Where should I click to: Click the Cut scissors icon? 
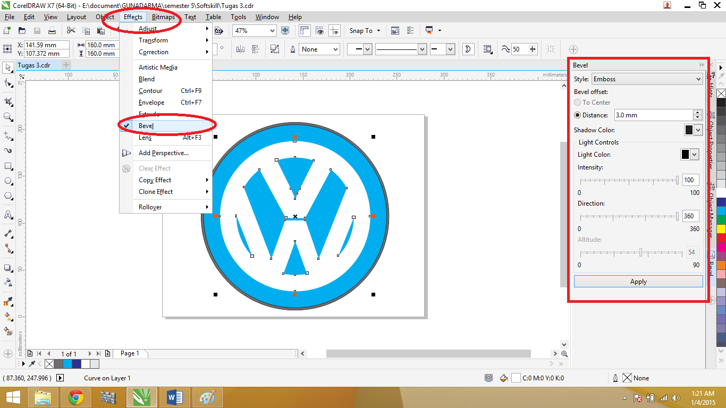pyautogui.click(x=71, y=31)
